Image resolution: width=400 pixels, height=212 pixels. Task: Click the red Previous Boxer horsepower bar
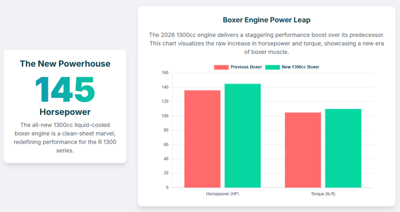(x=202, y=139)
